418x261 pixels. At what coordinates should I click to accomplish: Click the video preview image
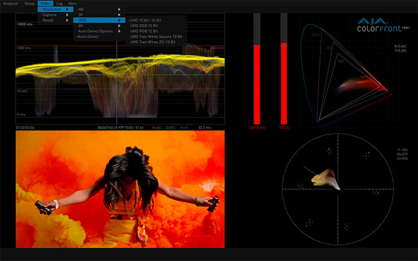[120, 189]
